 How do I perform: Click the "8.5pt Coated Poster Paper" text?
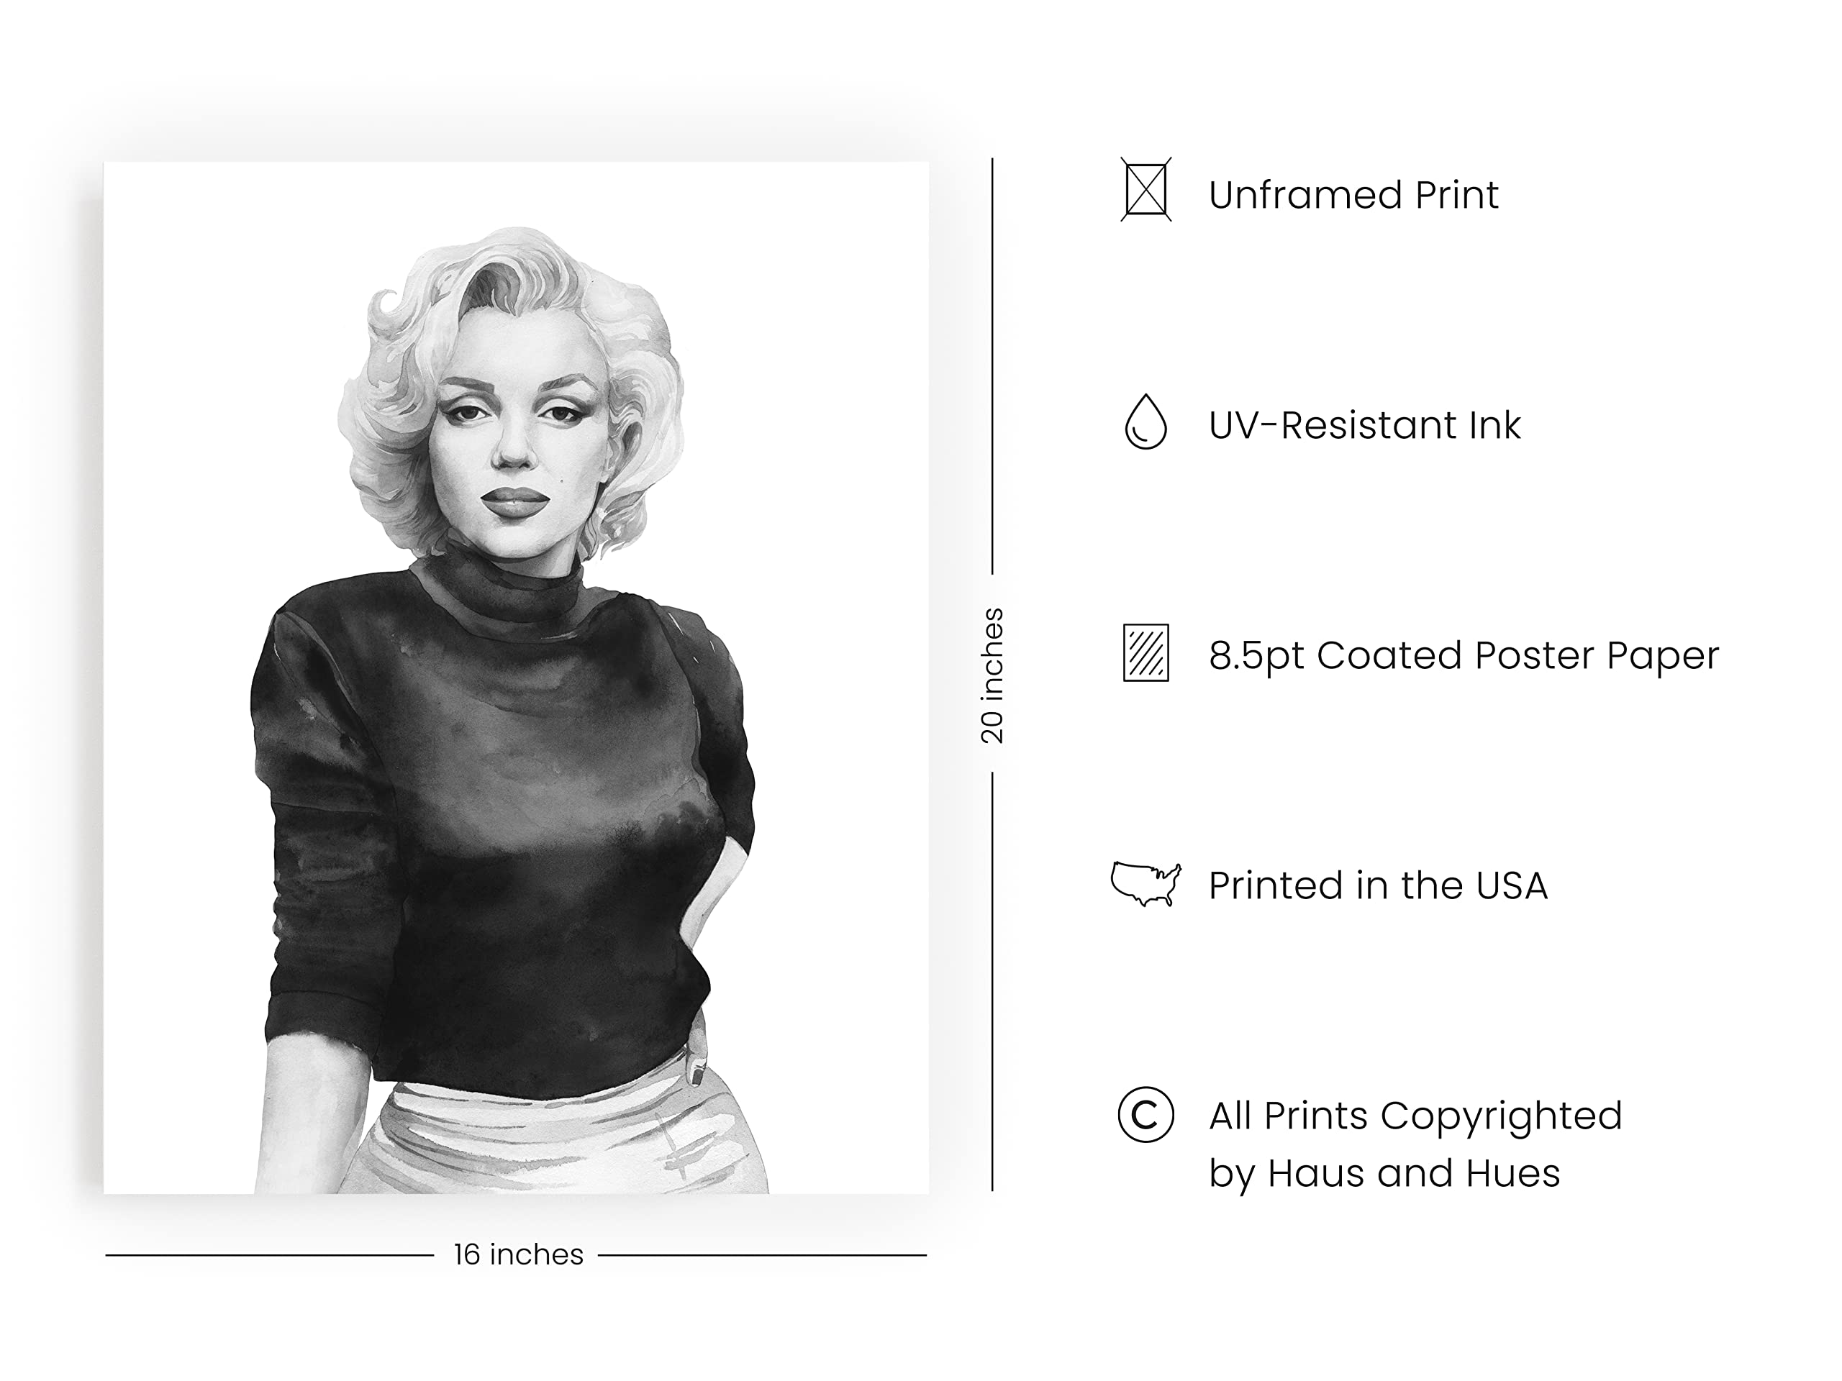coord(1463,656)
